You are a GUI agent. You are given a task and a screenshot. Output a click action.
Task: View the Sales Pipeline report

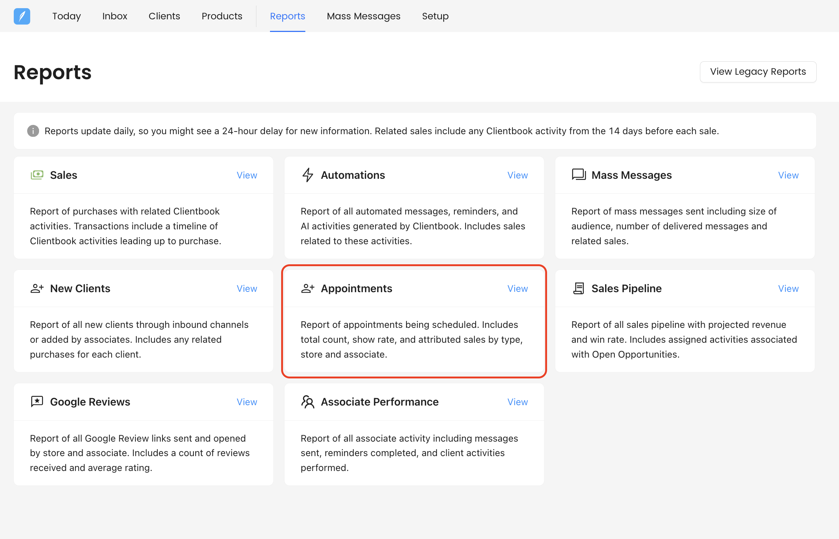coord(788,288)
